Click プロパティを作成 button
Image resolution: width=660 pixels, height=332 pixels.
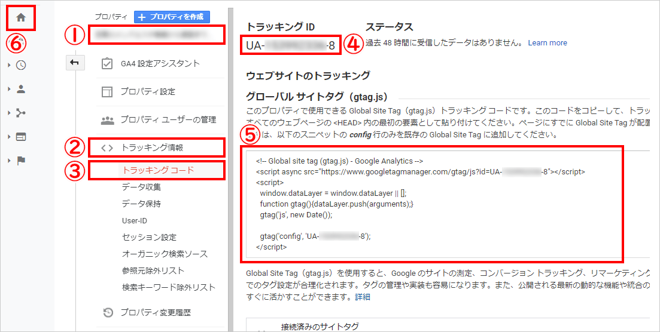coord(172,17)
